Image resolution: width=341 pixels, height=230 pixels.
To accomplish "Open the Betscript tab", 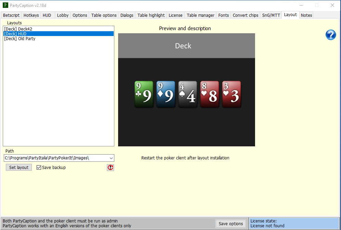I will click(x=11, y=15).
